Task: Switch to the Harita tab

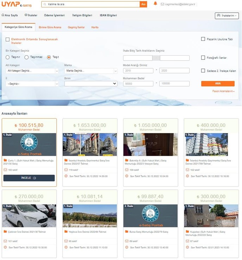Action: 95,27
